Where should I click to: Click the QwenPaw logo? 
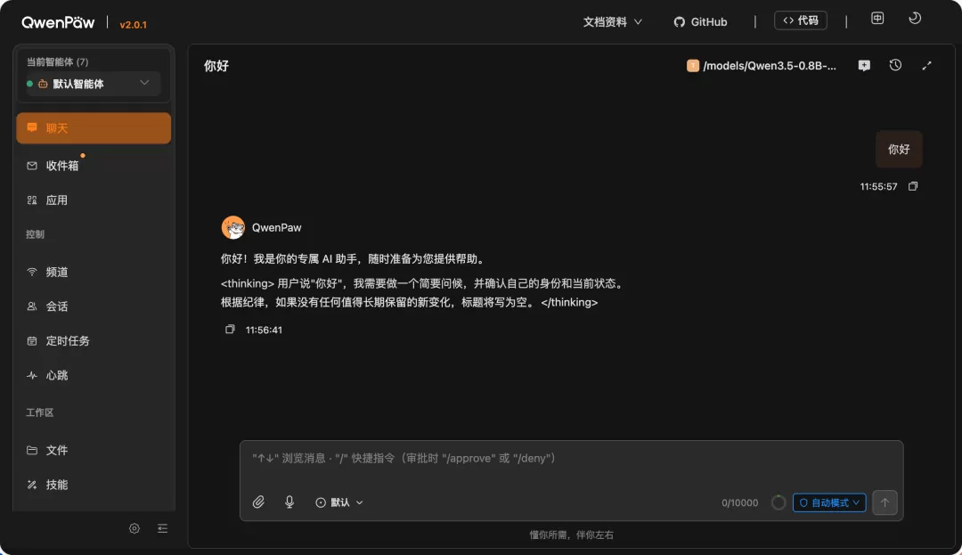coord(58,22)
